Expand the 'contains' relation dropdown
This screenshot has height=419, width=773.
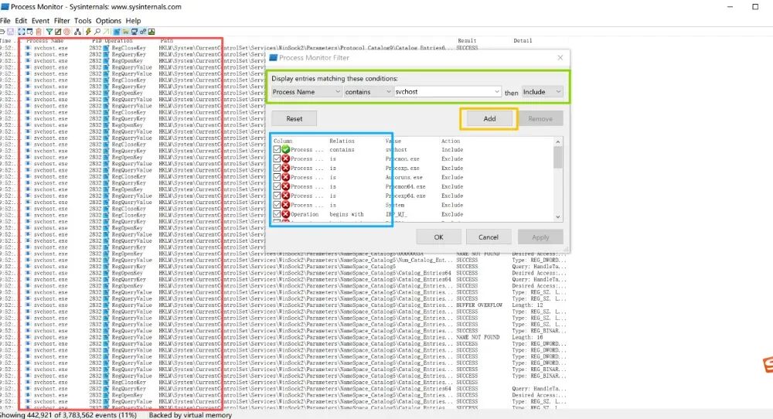tap(368, 92)
